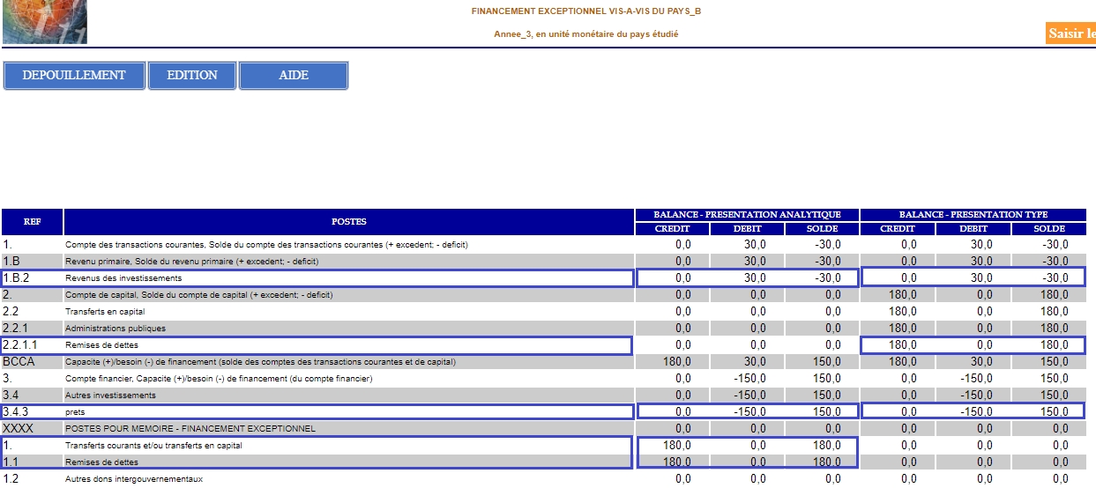Screen dimensions: 1096x488
Task: Open the EDITION menu
Action: point(192,76)
